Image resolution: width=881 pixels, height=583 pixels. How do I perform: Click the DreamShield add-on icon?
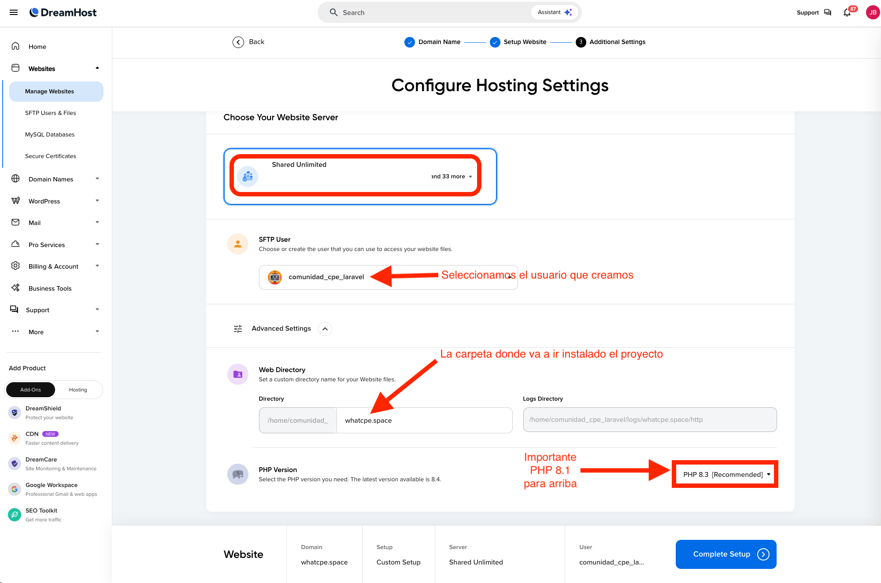point(15,413)
